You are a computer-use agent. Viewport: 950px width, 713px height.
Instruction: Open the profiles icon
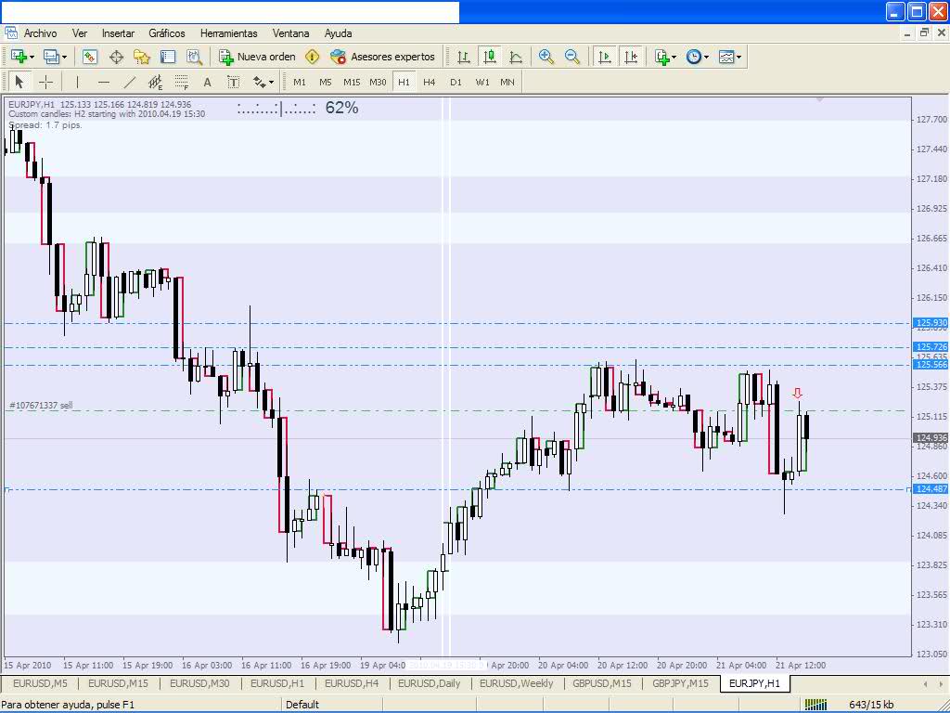[x=51, y=57]
